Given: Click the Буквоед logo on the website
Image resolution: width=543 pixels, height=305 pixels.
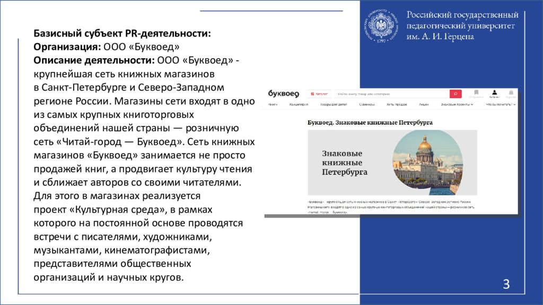Looking at the screenshot, I should coord(283,94).
